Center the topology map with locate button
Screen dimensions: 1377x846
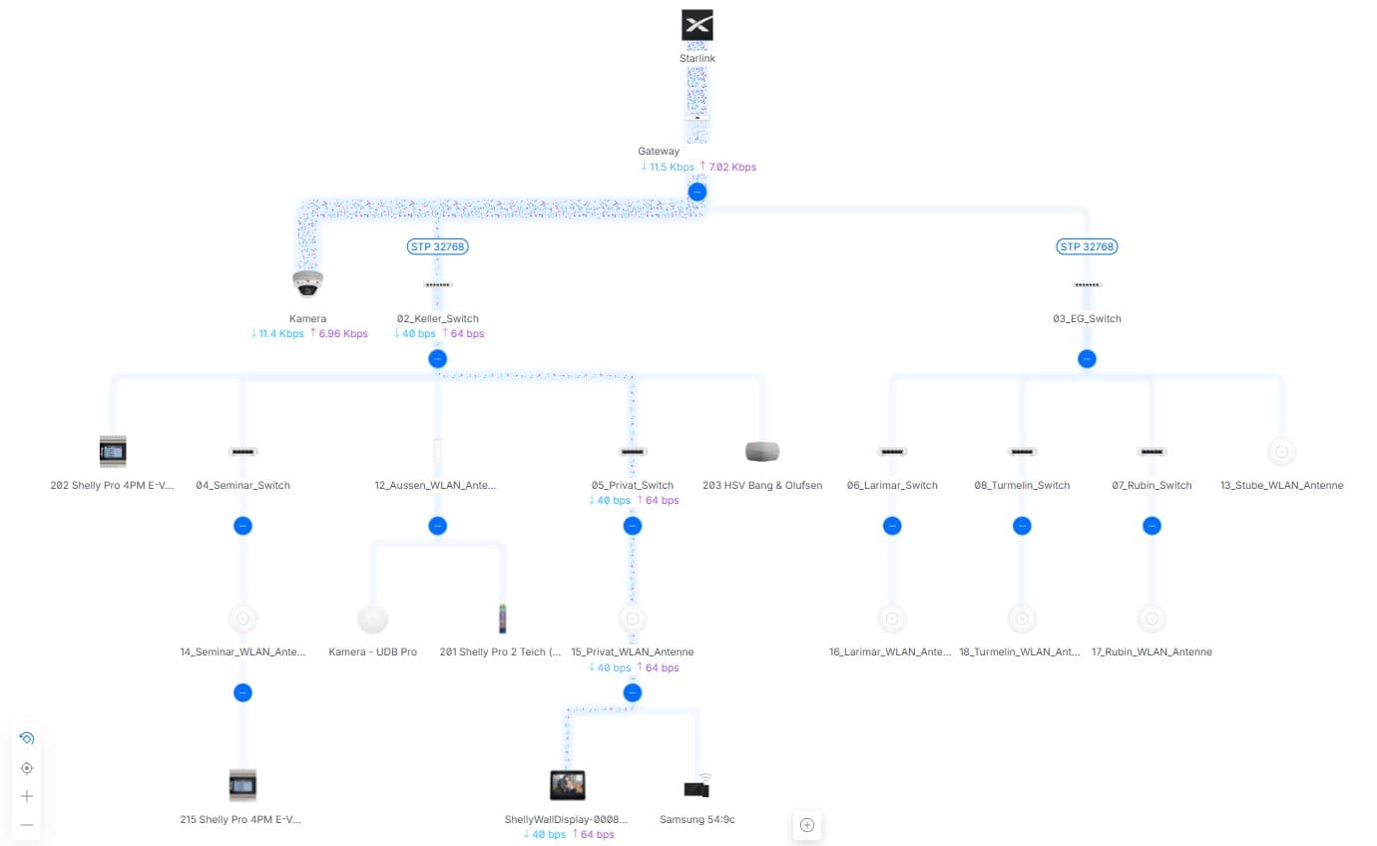click(27, 768)
